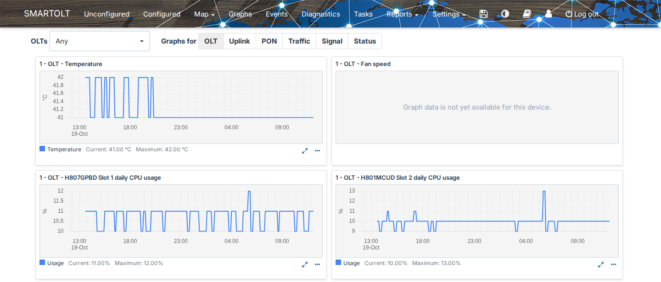Open more options for Slot 2 CPU graph
The height and width of the screenshot is (282, 661).
coord(613,264)
